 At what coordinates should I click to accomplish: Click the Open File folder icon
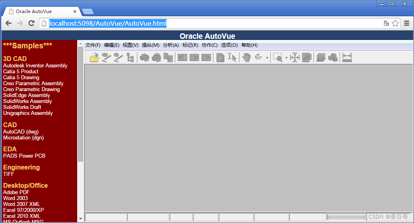click(94, 57)
